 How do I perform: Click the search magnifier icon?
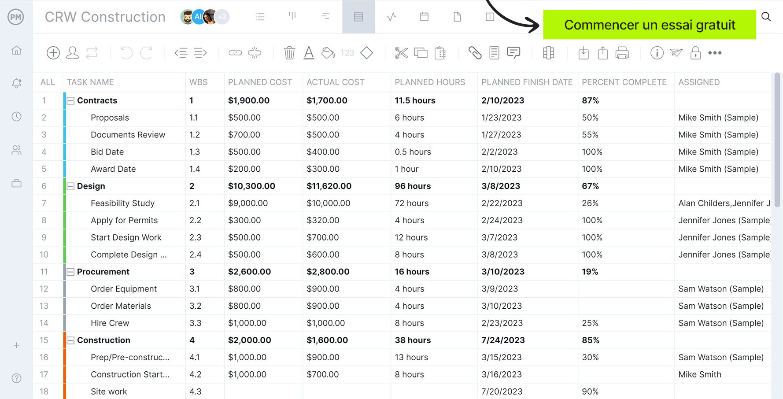coord(766,17)
